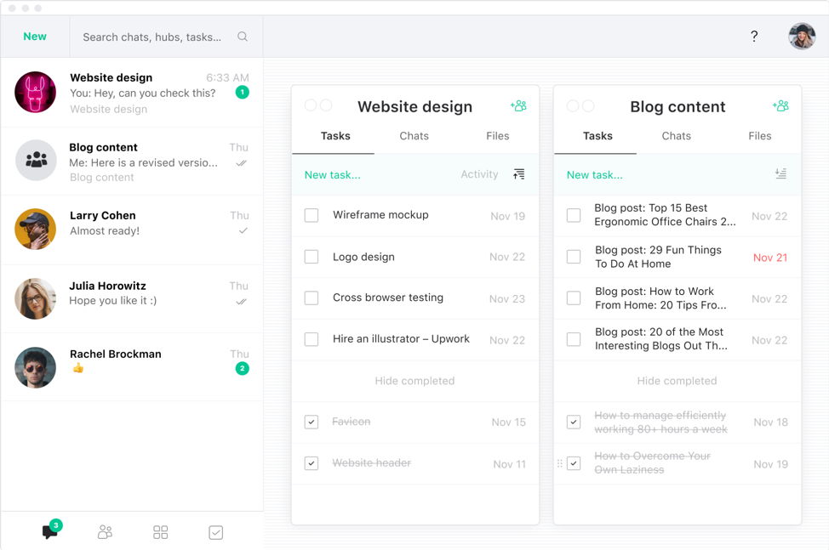Screen dimensions: 829x550
Task: Click the search magnifier icon
Action: (243, 37)
